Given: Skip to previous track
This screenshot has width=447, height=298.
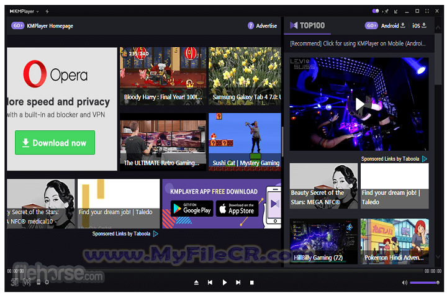Looking at the screenshot, I should [x=210, y=282].
